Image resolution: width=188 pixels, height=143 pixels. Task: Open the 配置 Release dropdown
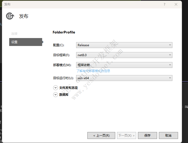pyautogui.click(x=124, y=45)
